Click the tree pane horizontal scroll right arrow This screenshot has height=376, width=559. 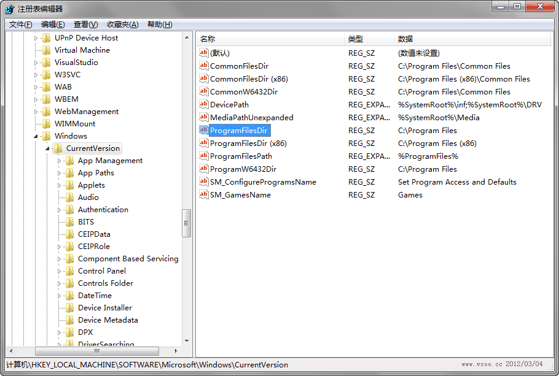click(176, 351)
